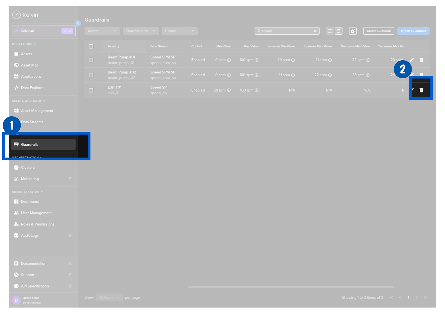The height and width of the screenshot is (314, 445).
Task: Open Asset Map from the sidebar
Action: [29, 65]
